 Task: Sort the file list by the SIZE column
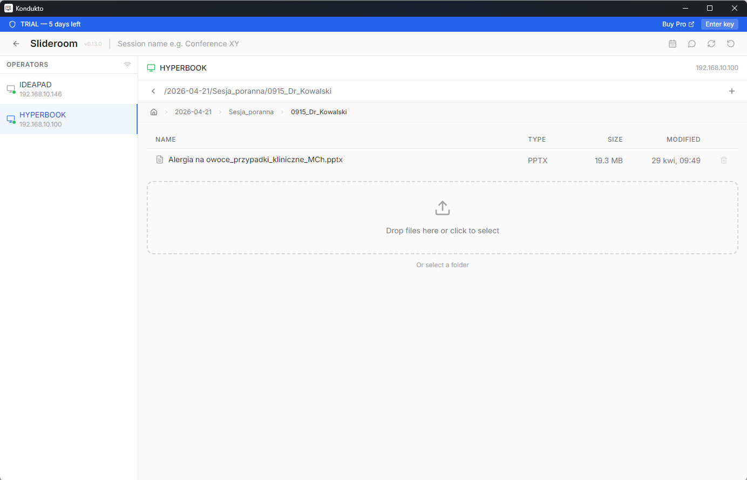(x=615, y=140)
